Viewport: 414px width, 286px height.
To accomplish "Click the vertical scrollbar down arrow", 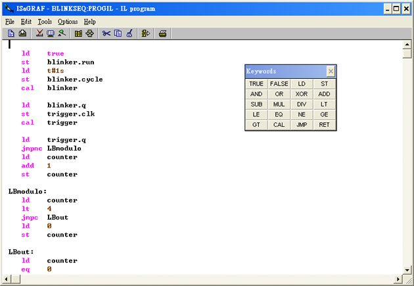I will (x=407, y=270).
